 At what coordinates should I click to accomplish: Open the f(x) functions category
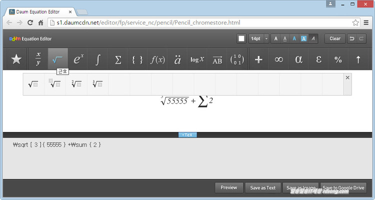pyautogui.click(x=157, y=59)
